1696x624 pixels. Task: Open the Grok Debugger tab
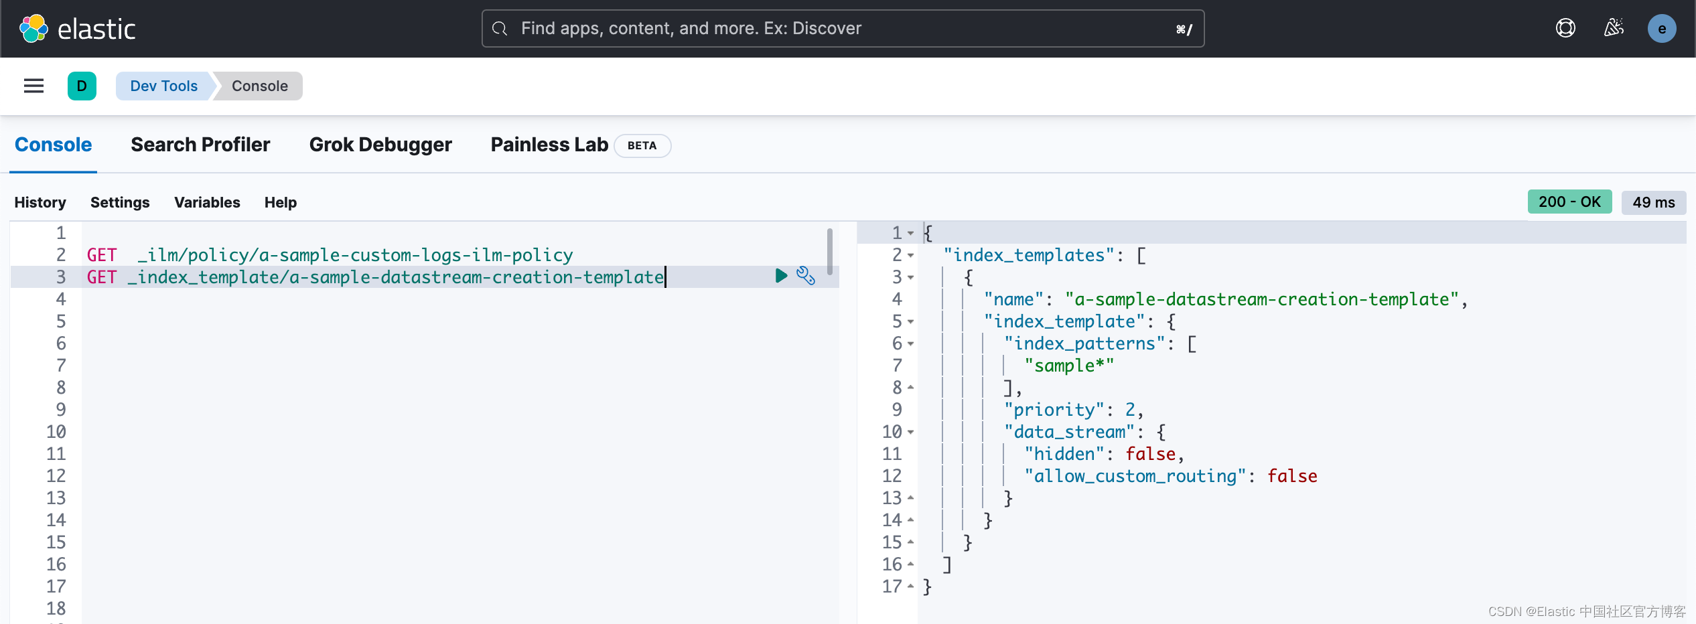(x=380, y=145)
